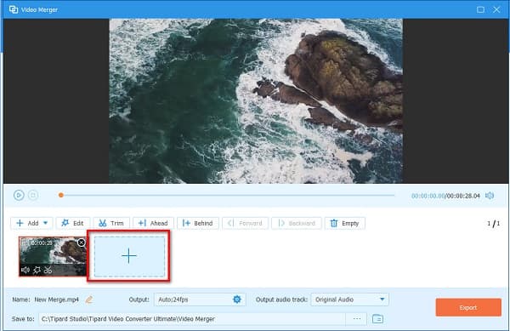This screenshot has width=510, height=331.
Task: Play the video preview
Action: [x=19, y=195]
